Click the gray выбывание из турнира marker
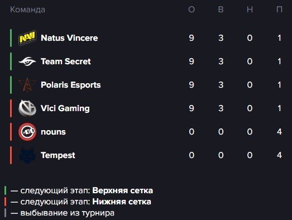This screenshot has width=292, height=220. 6,213
